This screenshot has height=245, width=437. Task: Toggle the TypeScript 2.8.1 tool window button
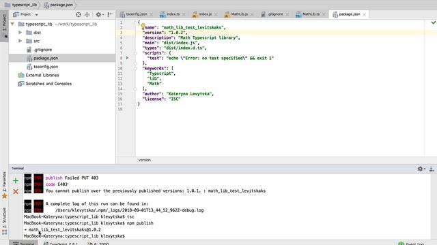click(61, 244)
